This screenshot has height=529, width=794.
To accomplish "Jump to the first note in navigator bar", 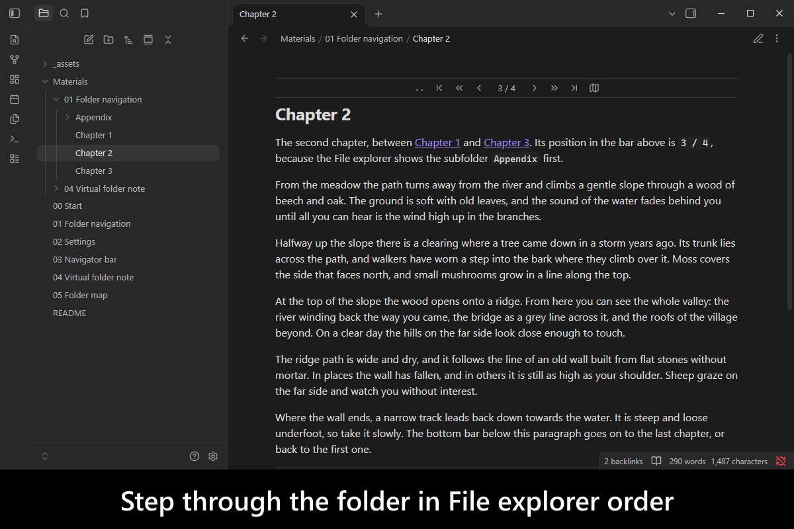I will click(439, 89).
